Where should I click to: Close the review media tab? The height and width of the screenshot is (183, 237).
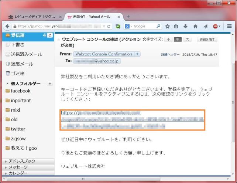click(60, 17)
